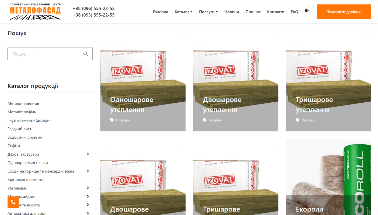
Task: Open Софіти category
Action: [x=14, y=146]
